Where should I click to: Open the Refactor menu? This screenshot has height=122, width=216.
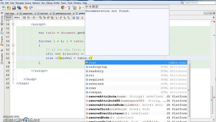tap(36, 3)
